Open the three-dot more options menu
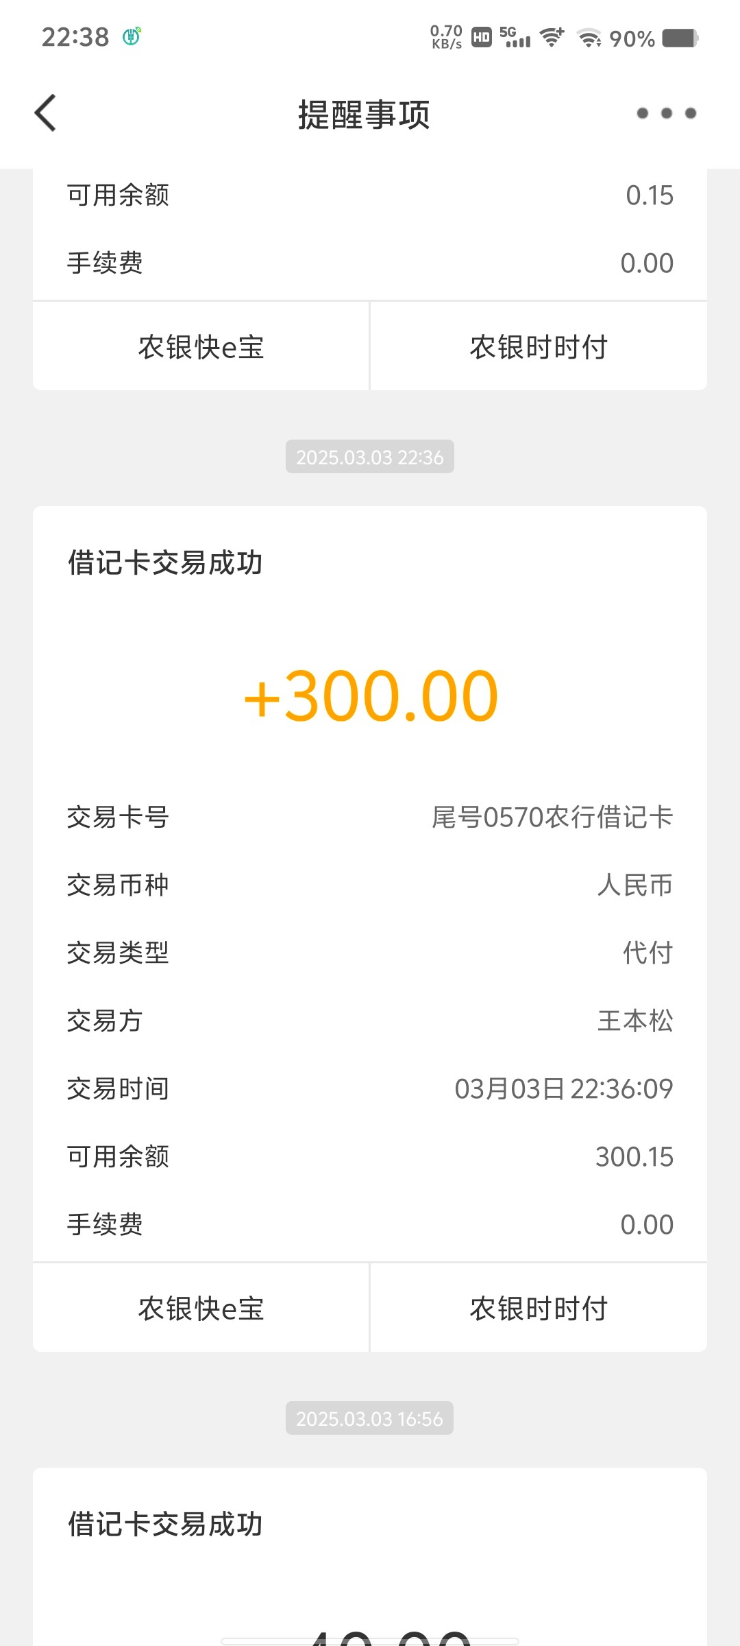The image size is (740, 1646). pyautogui.click(x=666, y=113)
